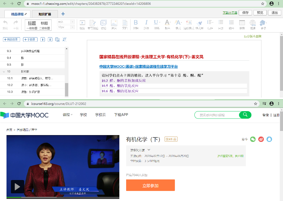Collapse chapter 10 in the outline tree
This screenshot has height=201, width=283.
tap(4, 72)
